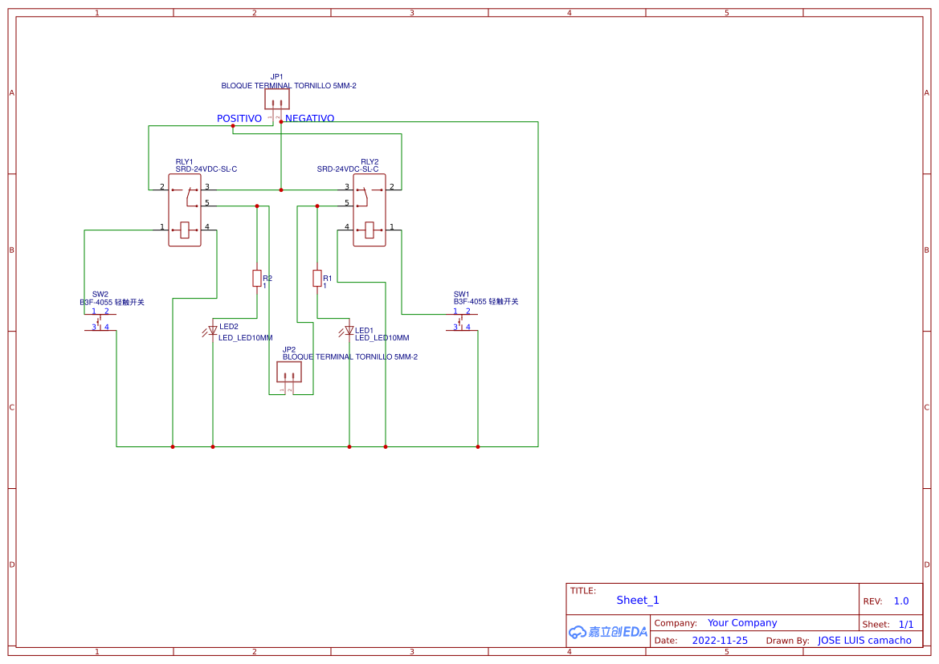Select the JP1 terminal block symbol
The width and height of the screenshot is (939, 664).
coord(277,97)
